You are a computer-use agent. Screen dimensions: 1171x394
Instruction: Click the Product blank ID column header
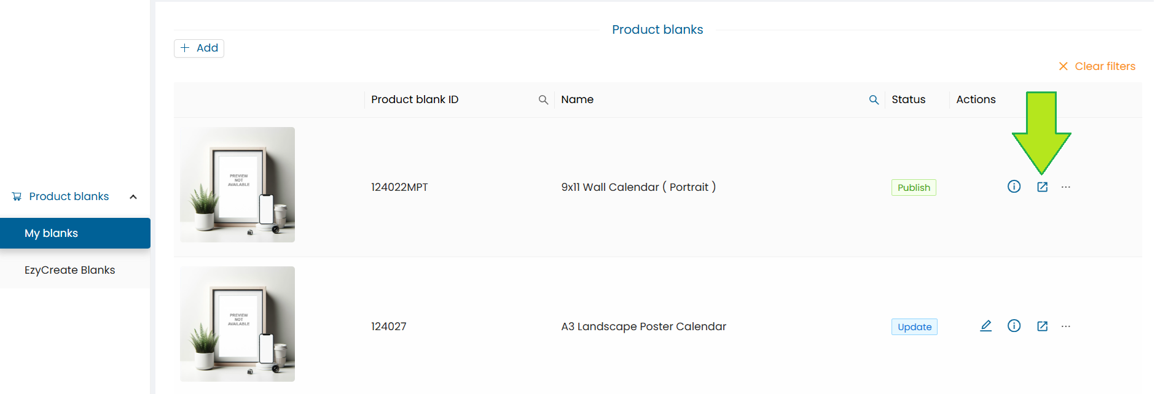point(415,99)
